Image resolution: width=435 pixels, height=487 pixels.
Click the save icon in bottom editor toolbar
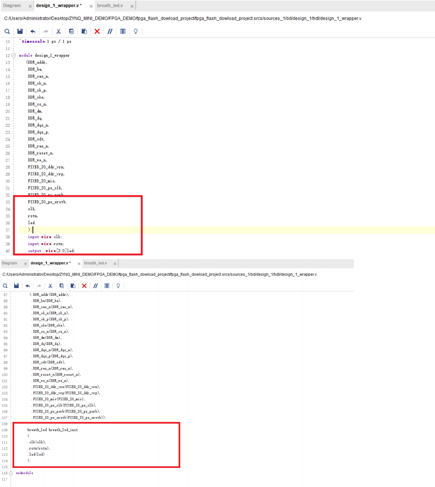click(x=17, y=286)
